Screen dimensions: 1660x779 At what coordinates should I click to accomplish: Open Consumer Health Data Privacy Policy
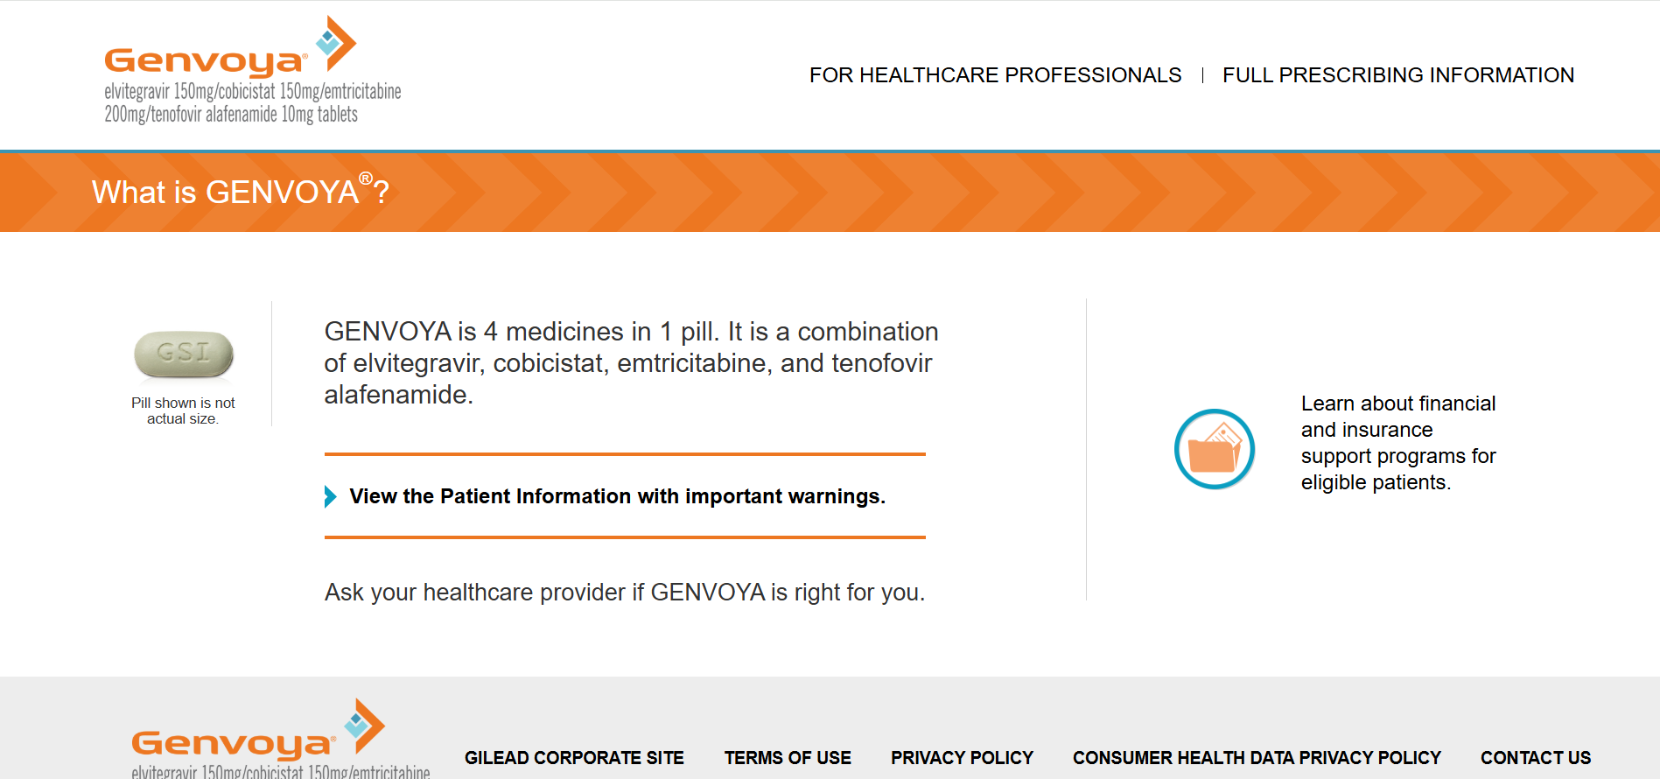pyautogui.click(x=1257, y=758)
